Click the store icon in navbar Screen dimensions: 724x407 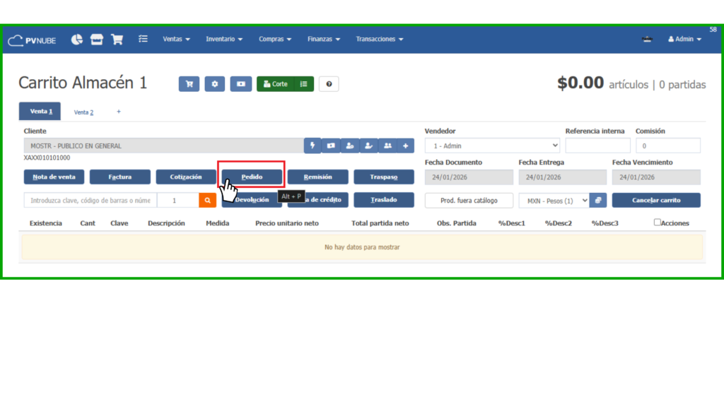pyautogui.click(x=97, y=40)
